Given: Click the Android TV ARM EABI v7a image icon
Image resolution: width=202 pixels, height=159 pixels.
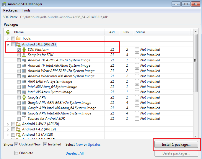Looking at the screenshot, I should tap(24, 60).
